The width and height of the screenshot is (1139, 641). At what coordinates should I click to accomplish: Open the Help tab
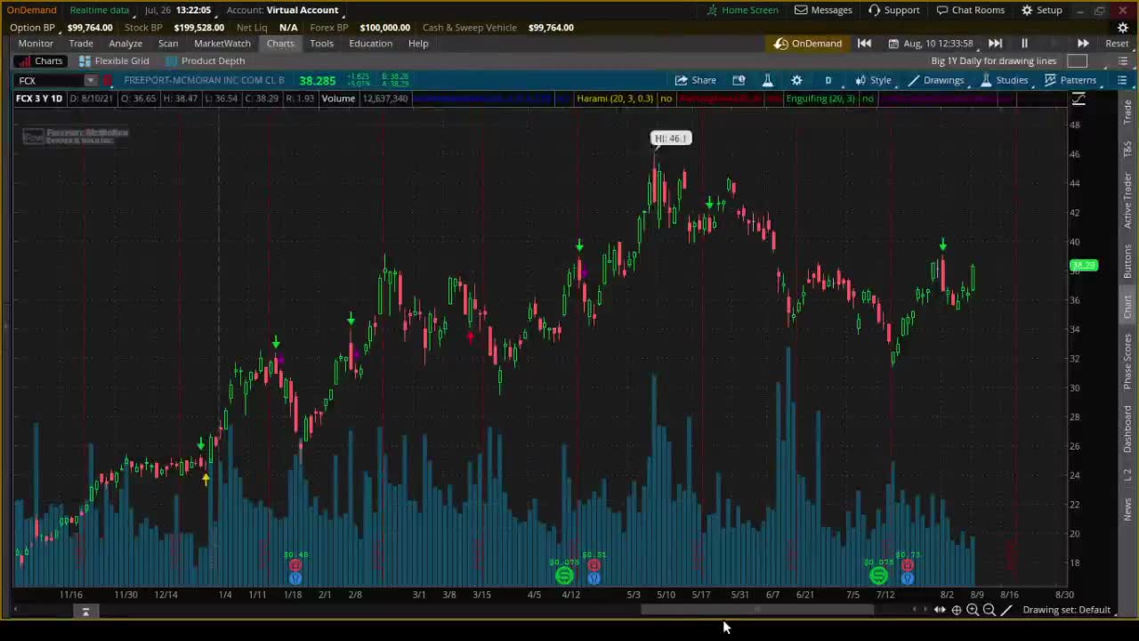(418, 43)
